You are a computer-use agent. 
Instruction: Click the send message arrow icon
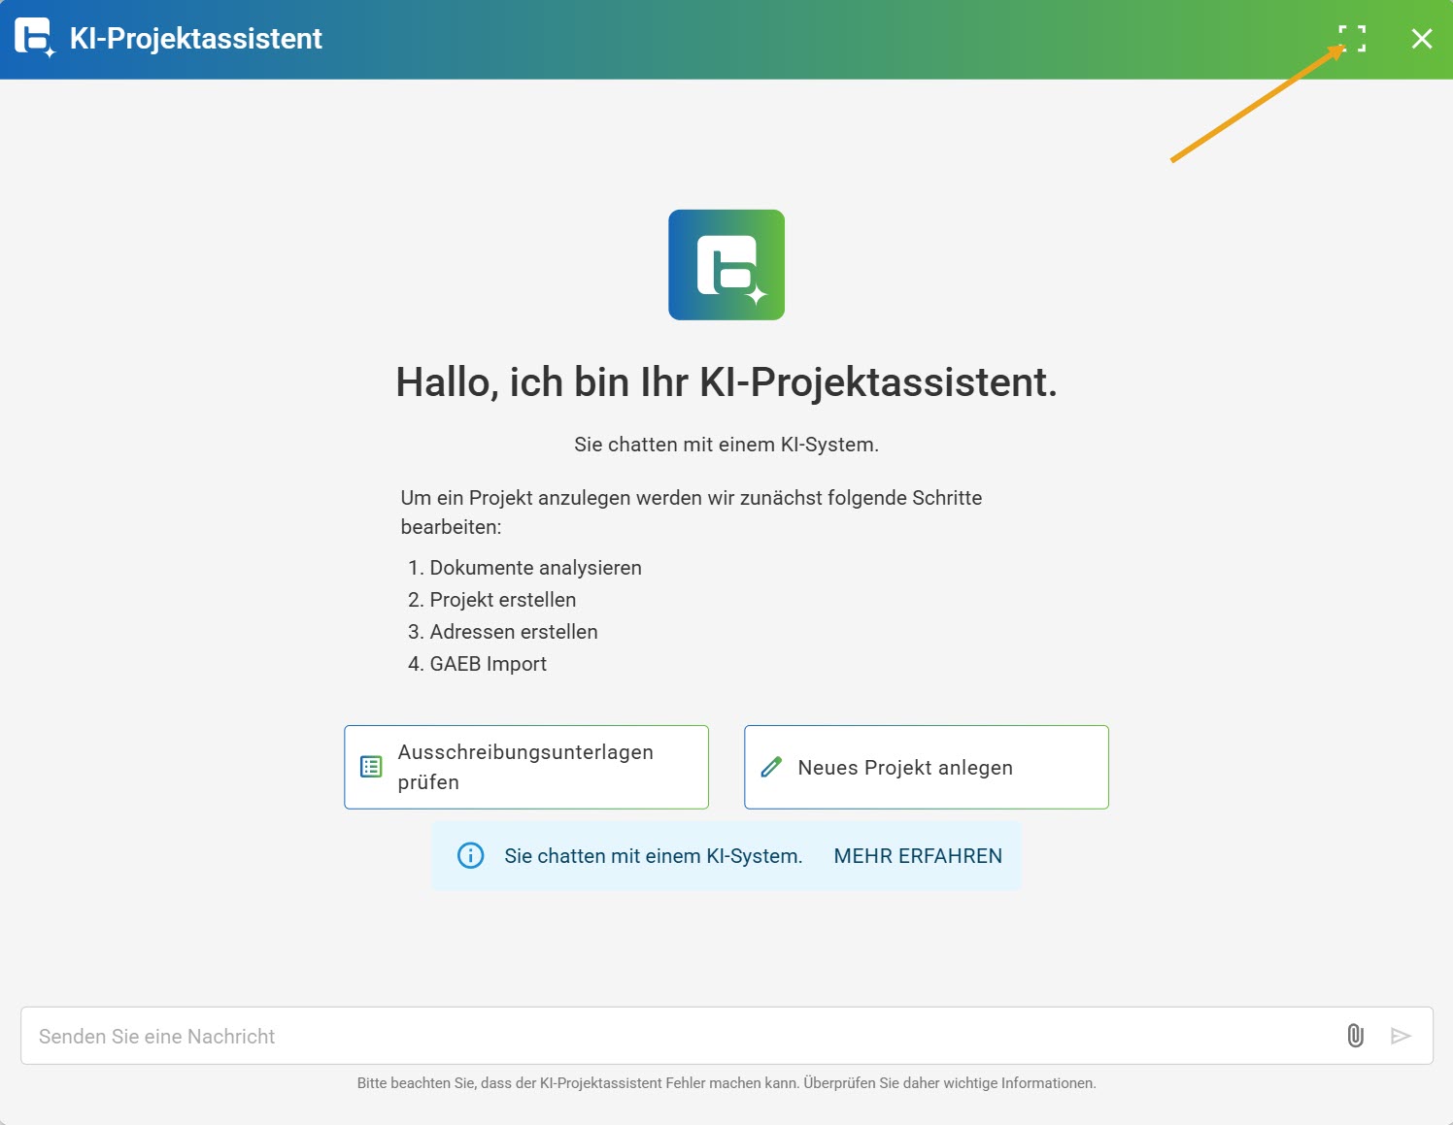click(1401, 1036)
